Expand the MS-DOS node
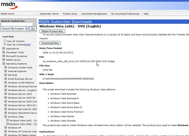Viewport: 189px width, 136px height. click(x=6, y=75)
